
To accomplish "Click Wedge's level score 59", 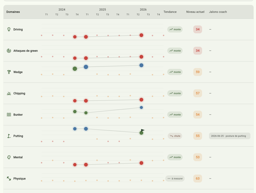I will click(x=197, y=72).
